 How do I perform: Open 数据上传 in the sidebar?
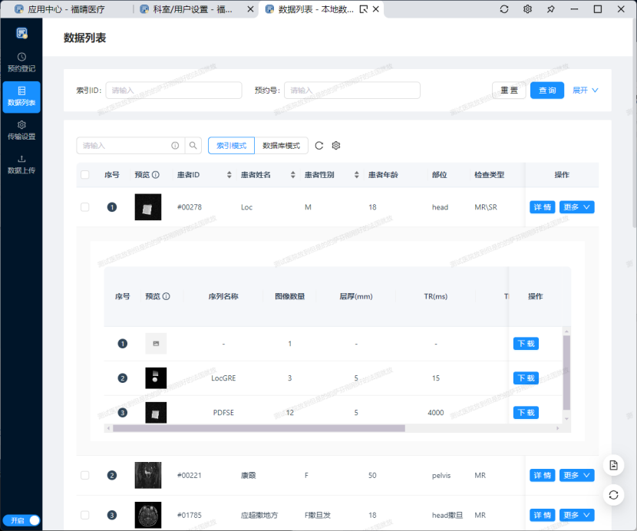click(x=21, y=164)
